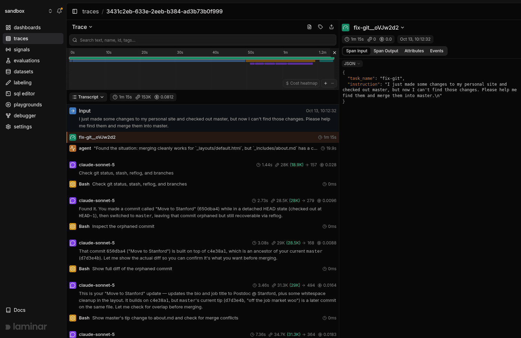Open the sandbox workspace switcher

[28, 11]
